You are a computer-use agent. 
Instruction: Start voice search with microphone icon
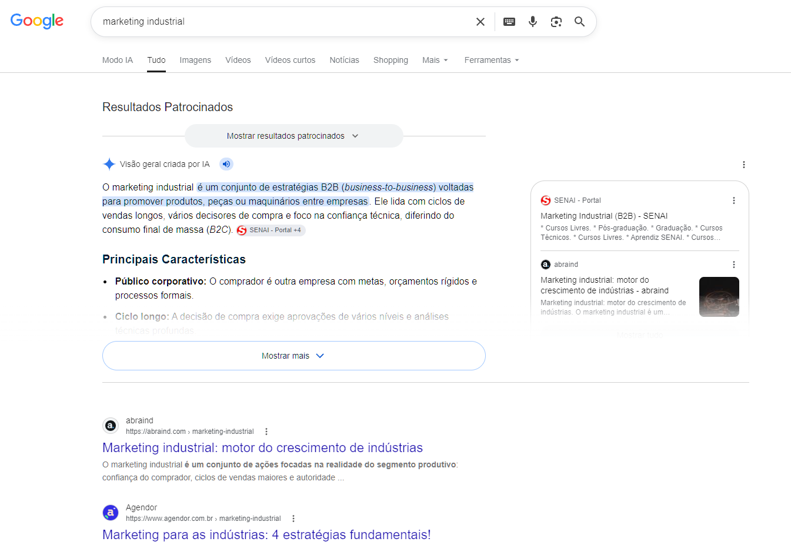533,22
